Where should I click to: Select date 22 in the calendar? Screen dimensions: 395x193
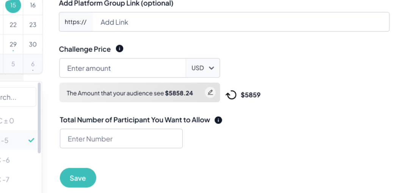point(13,25)
